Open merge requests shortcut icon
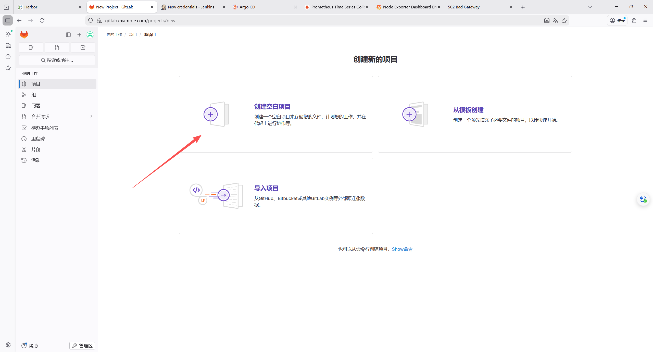 (57, 47)
